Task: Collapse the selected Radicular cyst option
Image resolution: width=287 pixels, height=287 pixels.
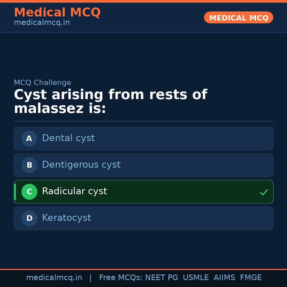Action: [x=143, y=192]
